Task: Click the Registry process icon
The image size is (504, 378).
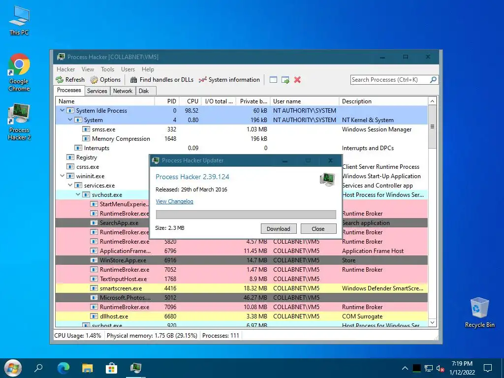Action: [x=70, y=157]
